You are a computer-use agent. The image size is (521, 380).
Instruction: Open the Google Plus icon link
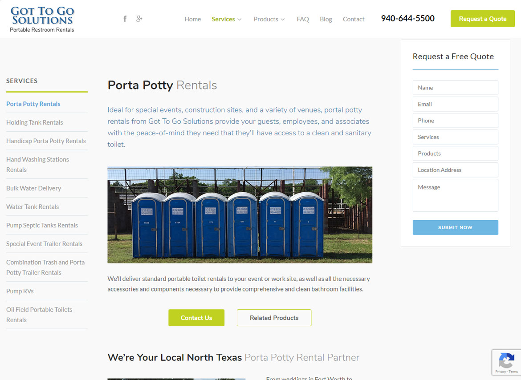(x=139, y=19)
